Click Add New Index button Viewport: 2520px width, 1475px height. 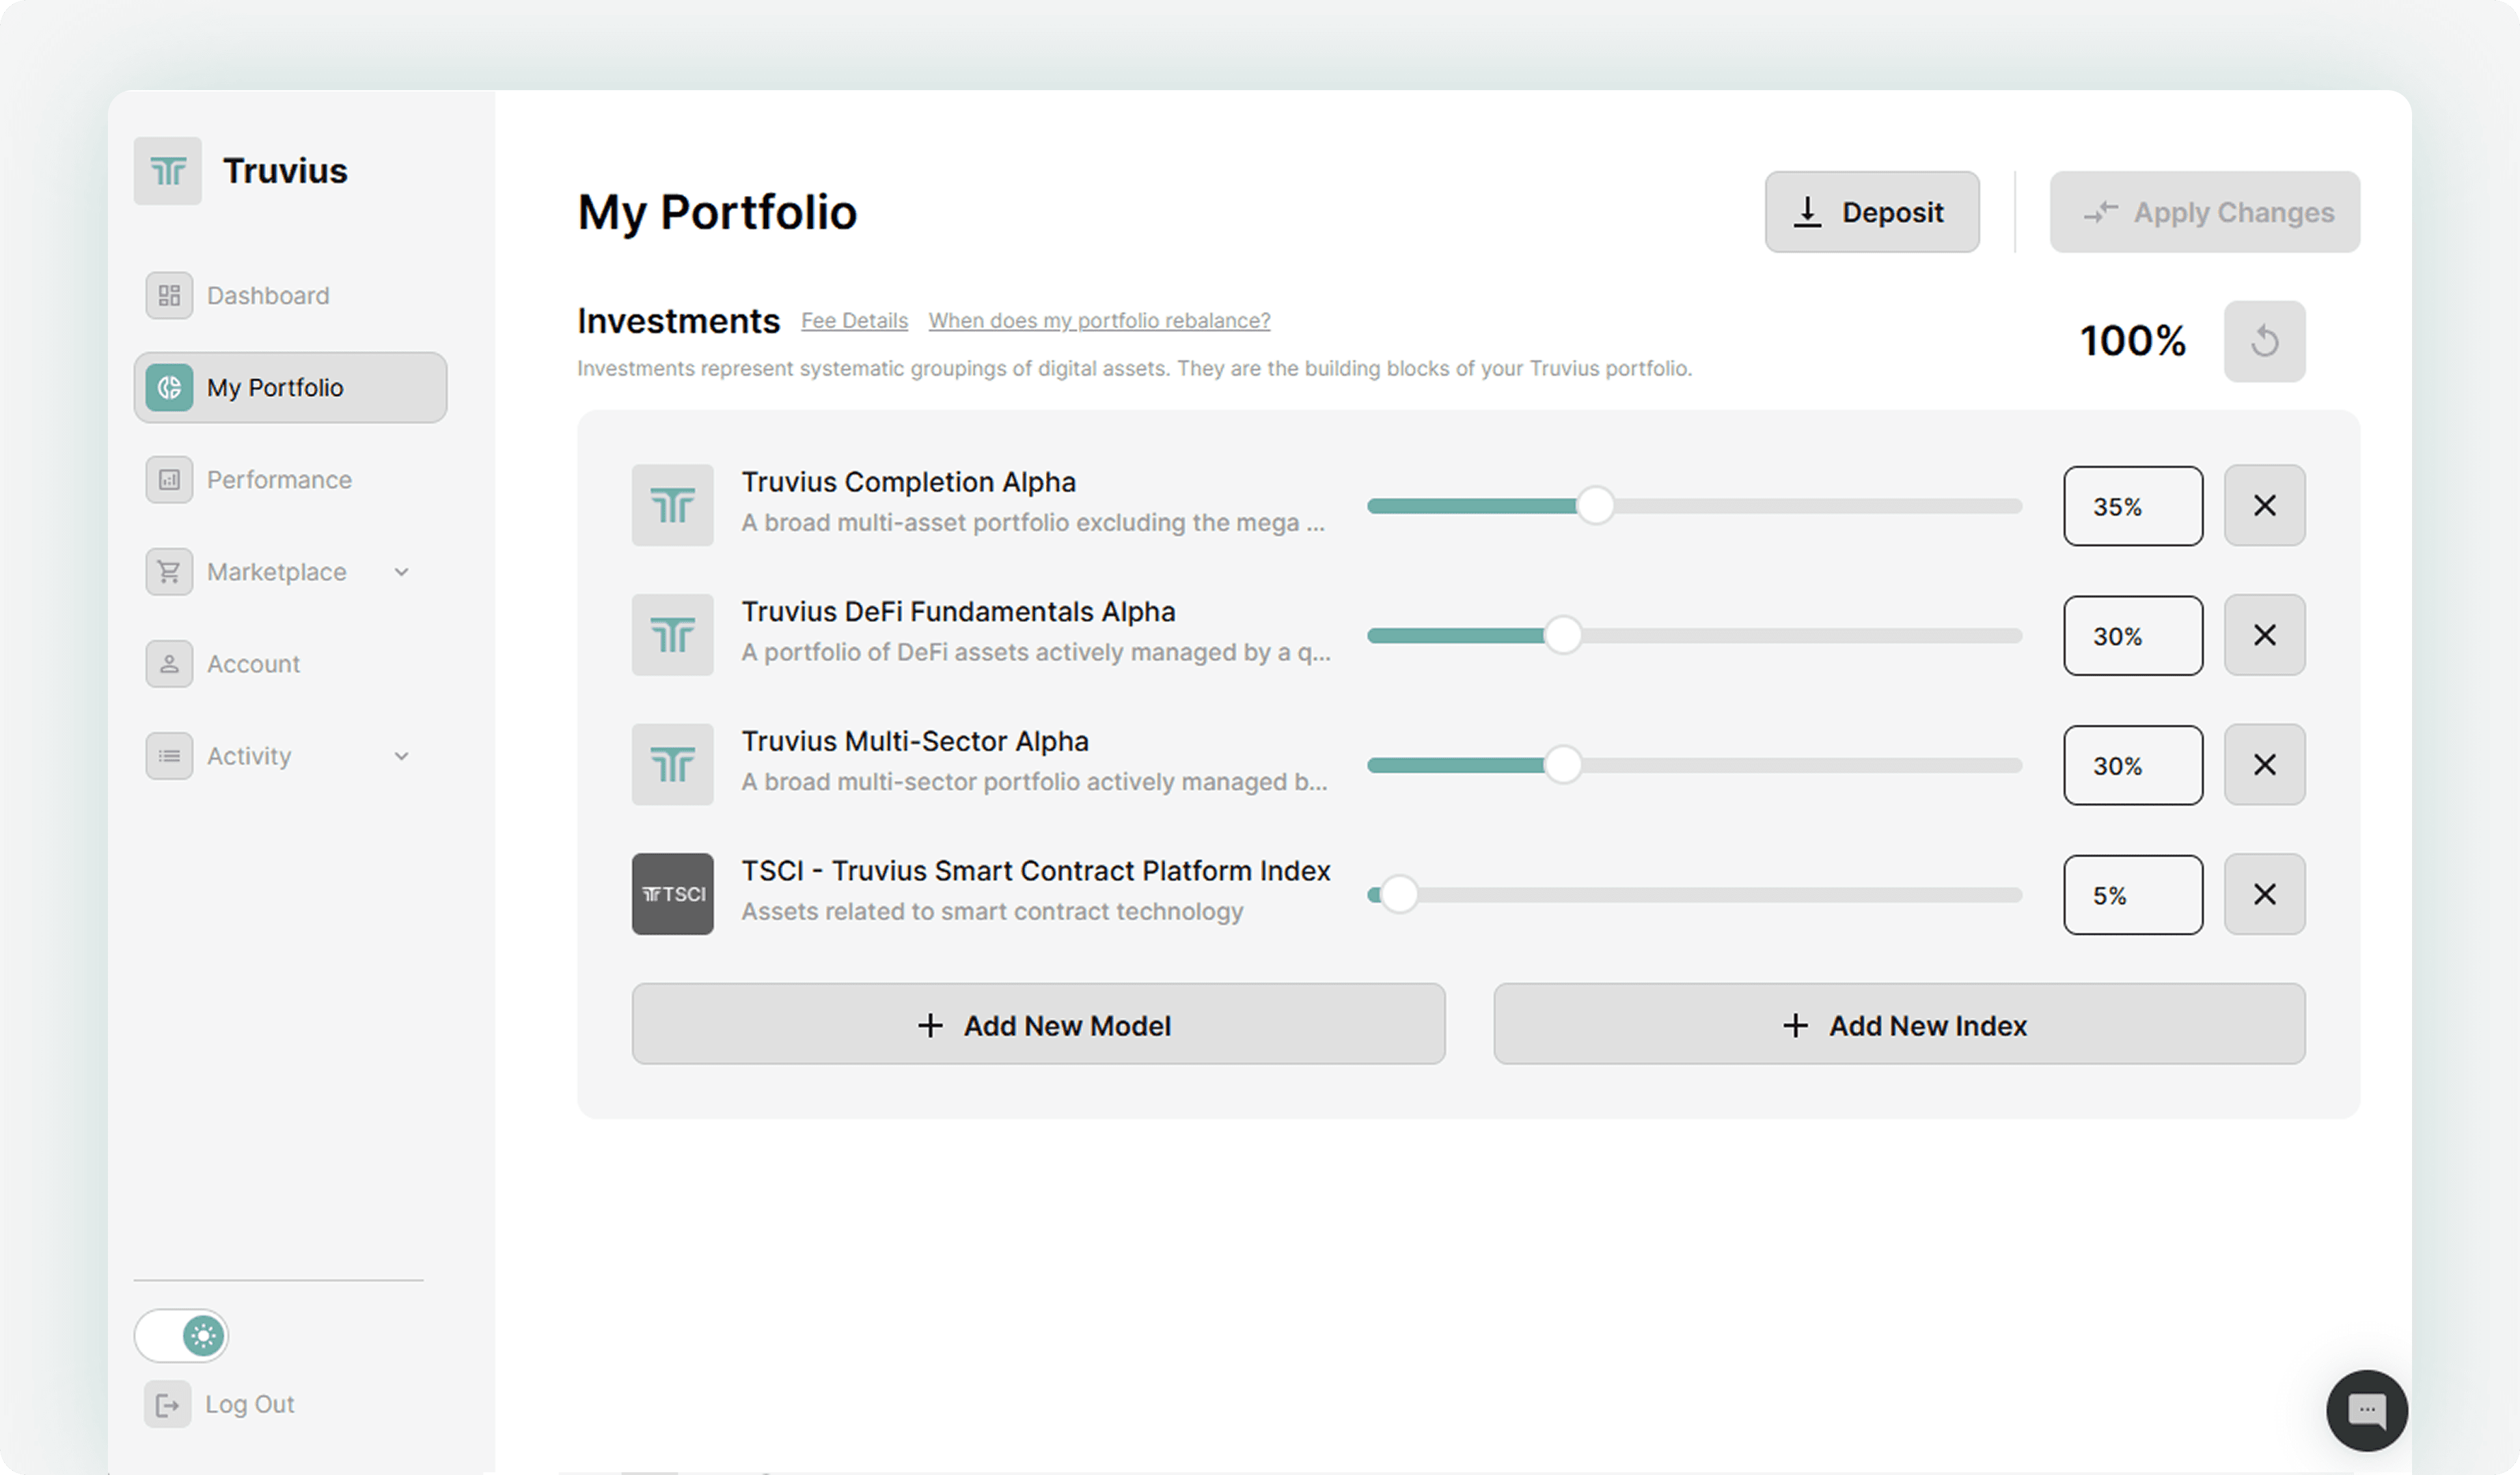point(1899,1025)
